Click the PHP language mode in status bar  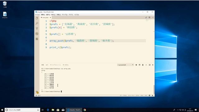point(146,96)
